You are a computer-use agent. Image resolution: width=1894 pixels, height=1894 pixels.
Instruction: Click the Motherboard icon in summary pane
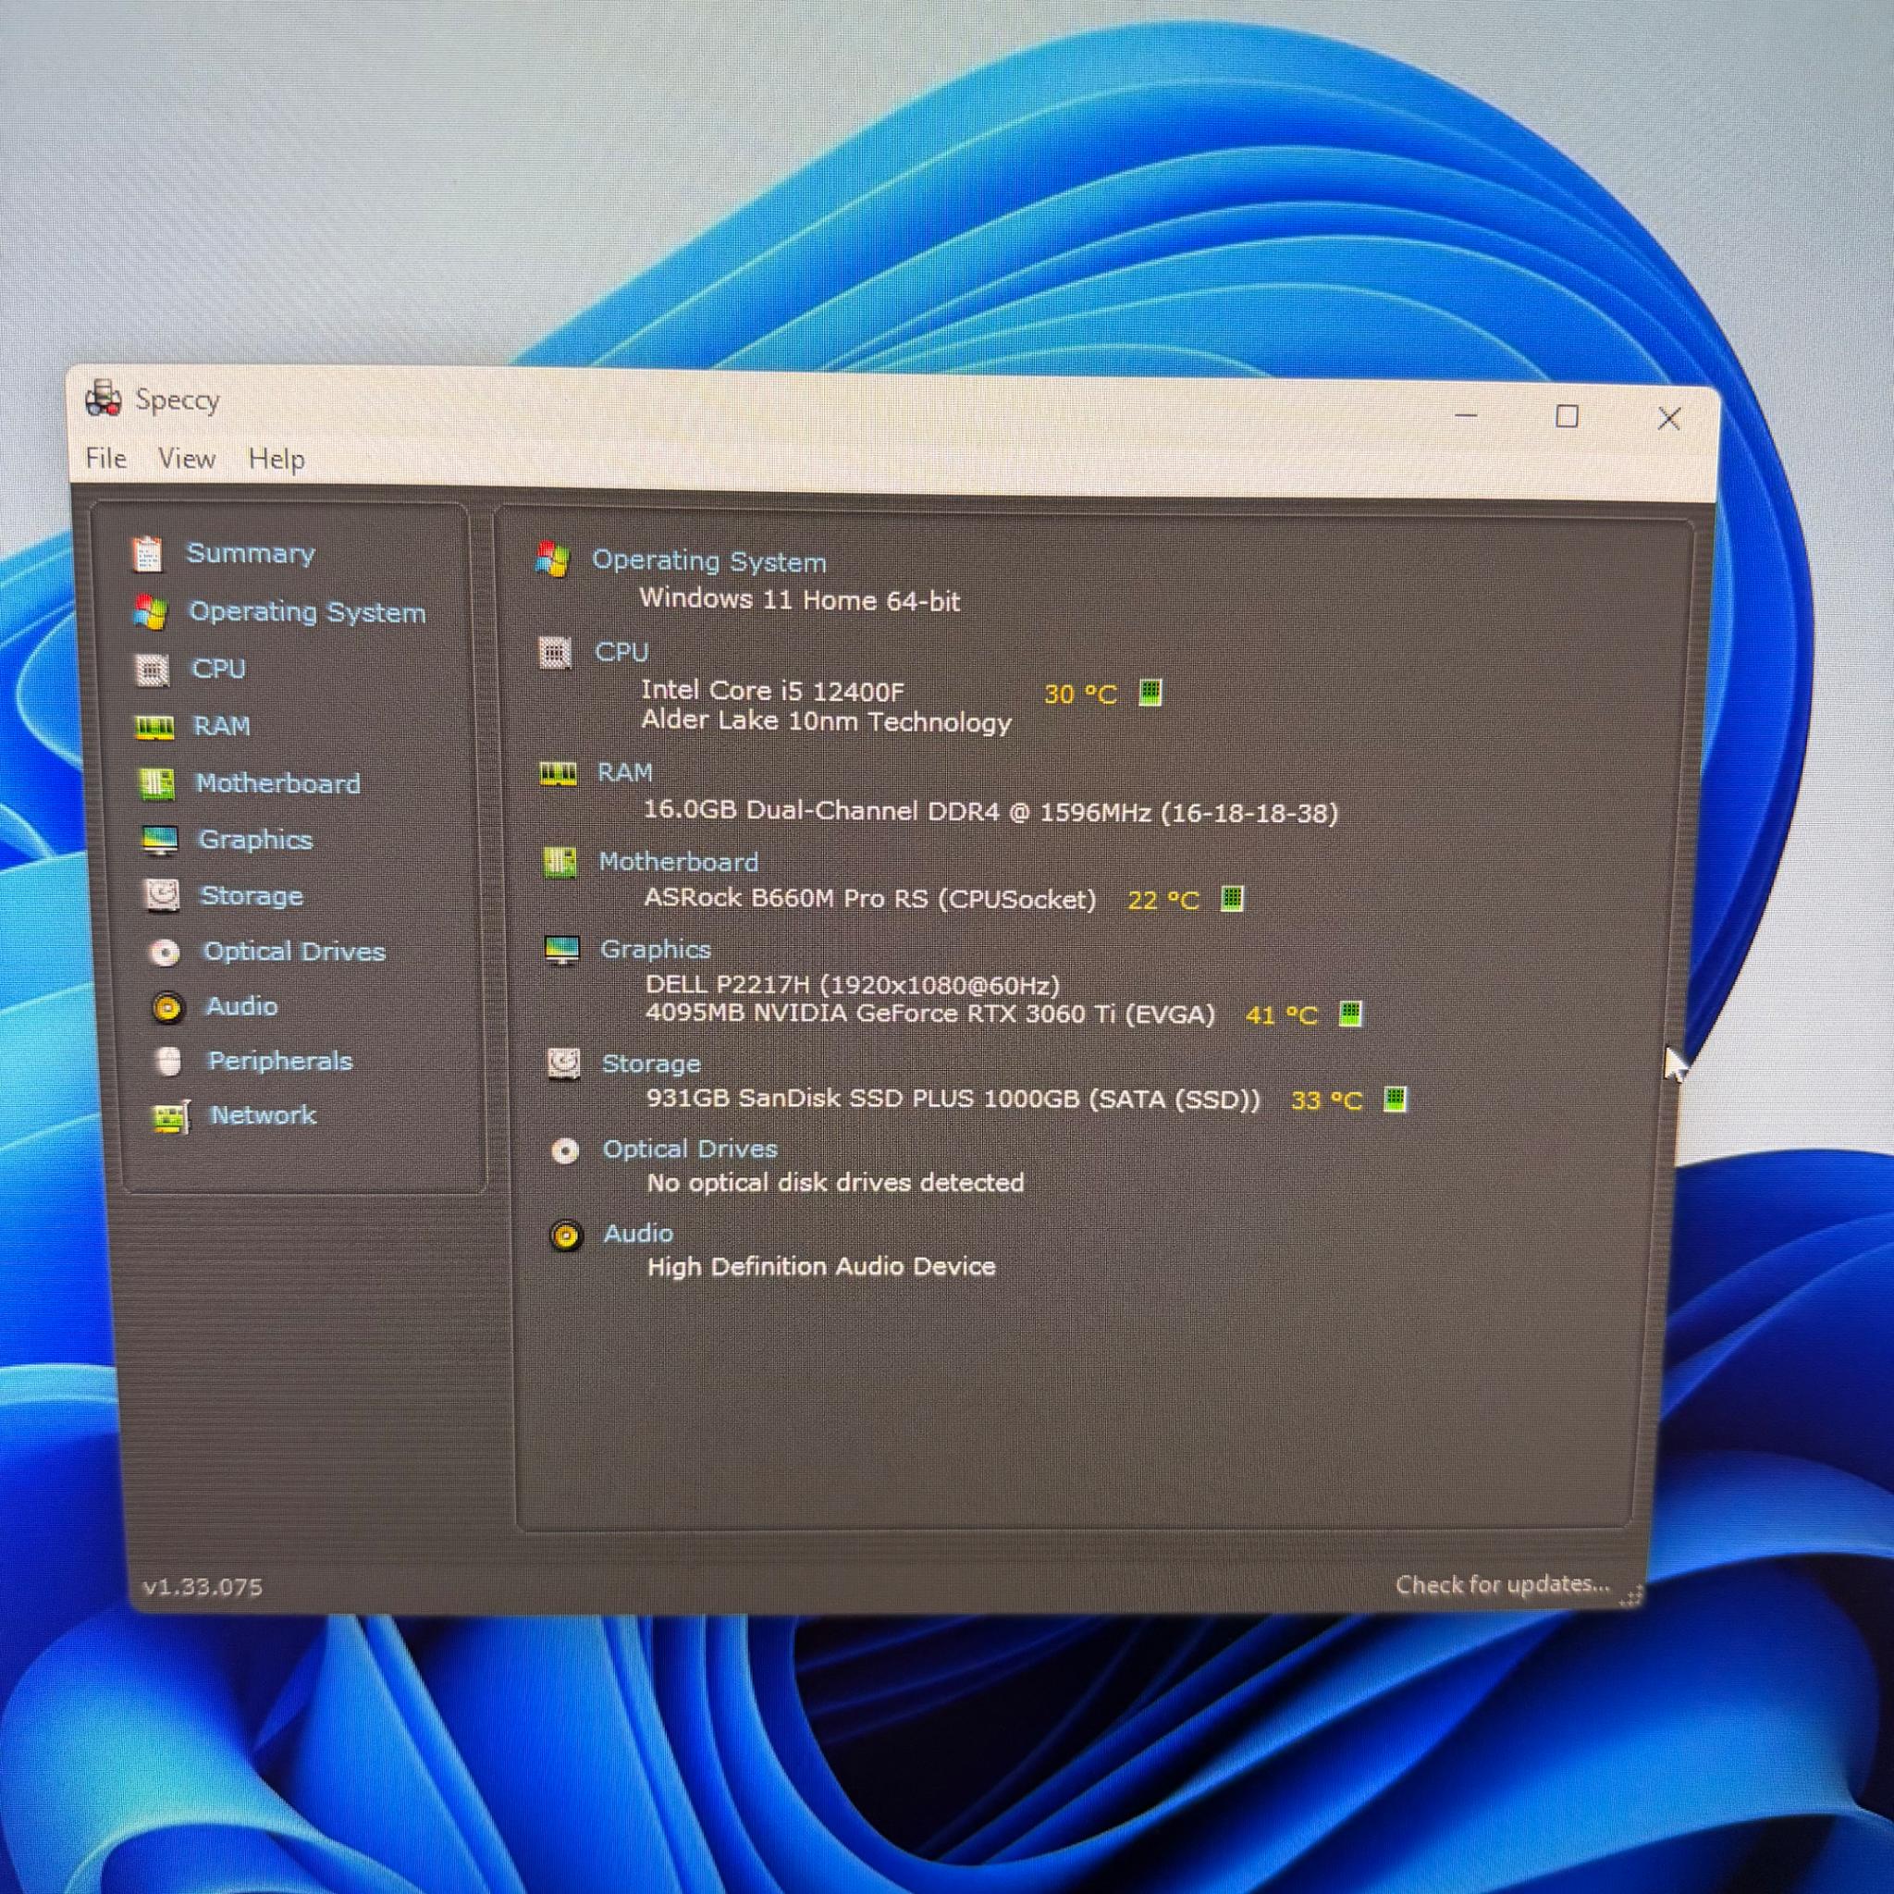click(560, 863)
